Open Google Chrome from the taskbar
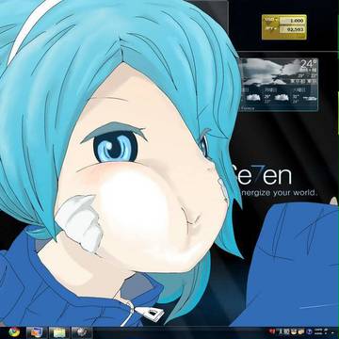Screen dimensions: 339x339 (14, 331)
